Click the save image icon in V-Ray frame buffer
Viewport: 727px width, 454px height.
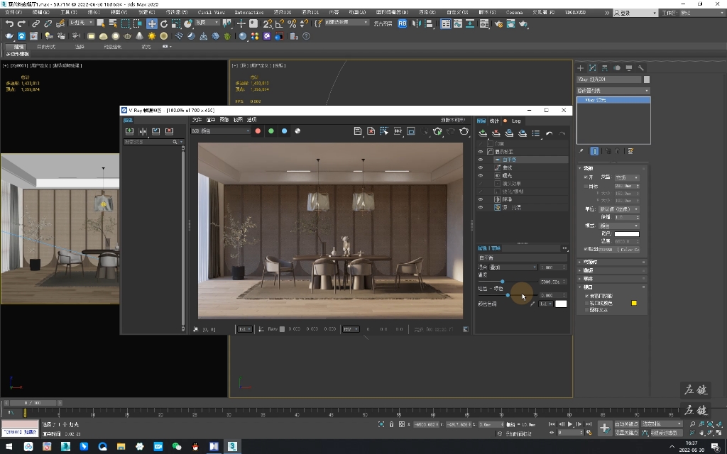pyautogui.click(x=358, y=131)
